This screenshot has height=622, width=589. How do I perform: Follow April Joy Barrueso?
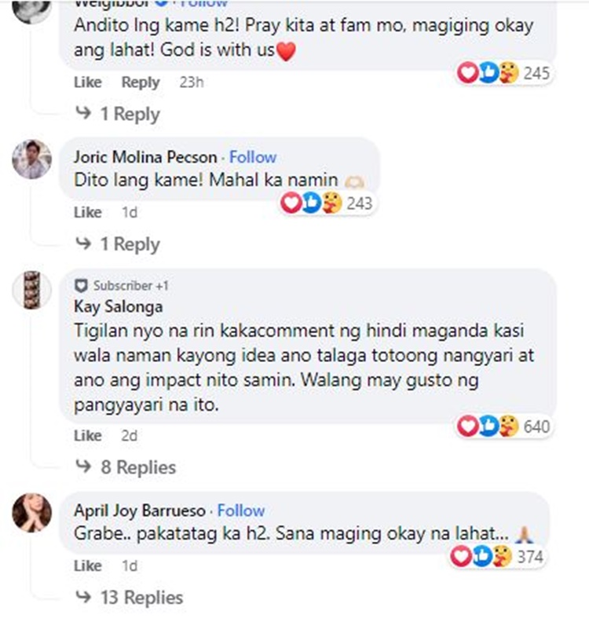241,510
